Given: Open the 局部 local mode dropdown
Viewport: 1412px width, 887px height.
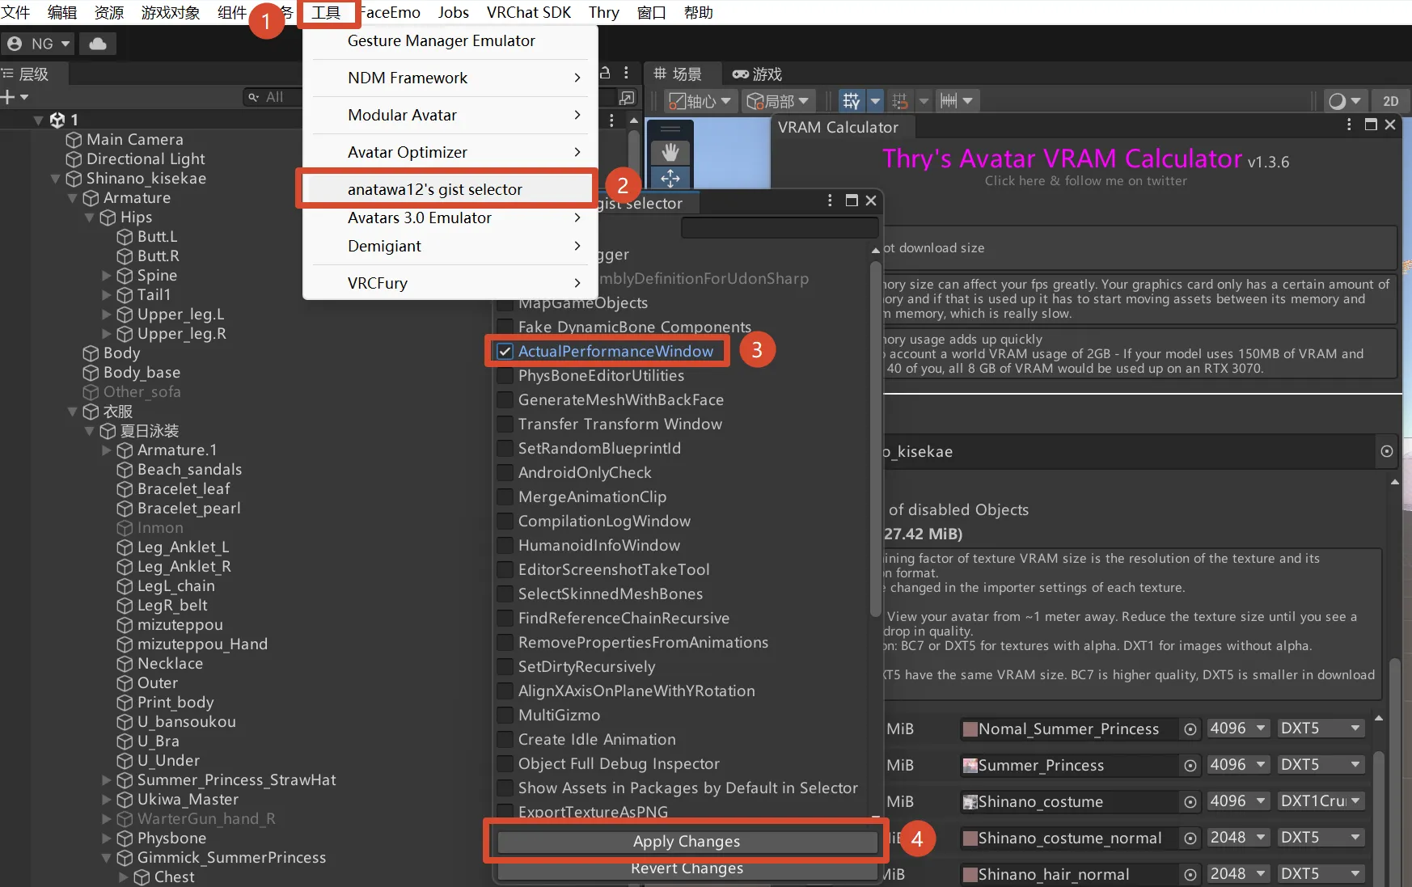Looking at the screenshot, I should tap(778, 101).
